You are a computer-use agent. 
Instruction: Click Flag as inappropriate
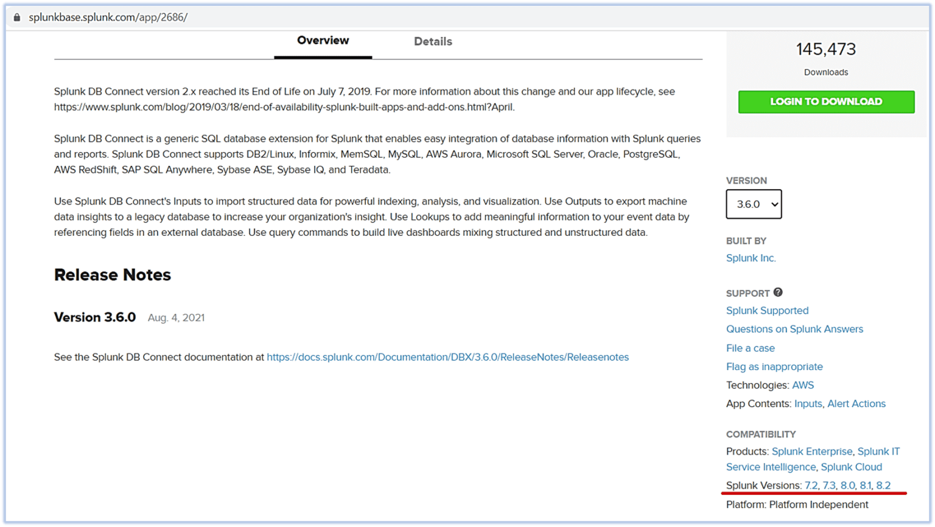tap(774, 367)
